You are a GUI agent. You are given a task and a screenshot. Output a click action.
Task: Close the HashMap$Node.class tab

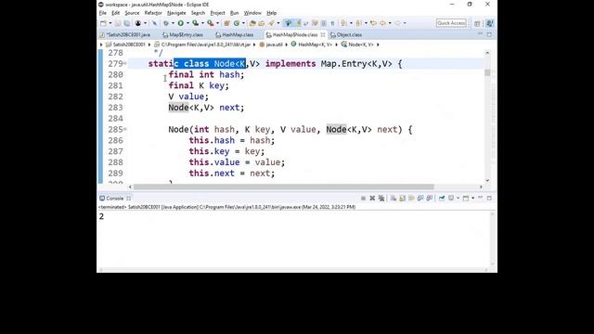point(323,35)
